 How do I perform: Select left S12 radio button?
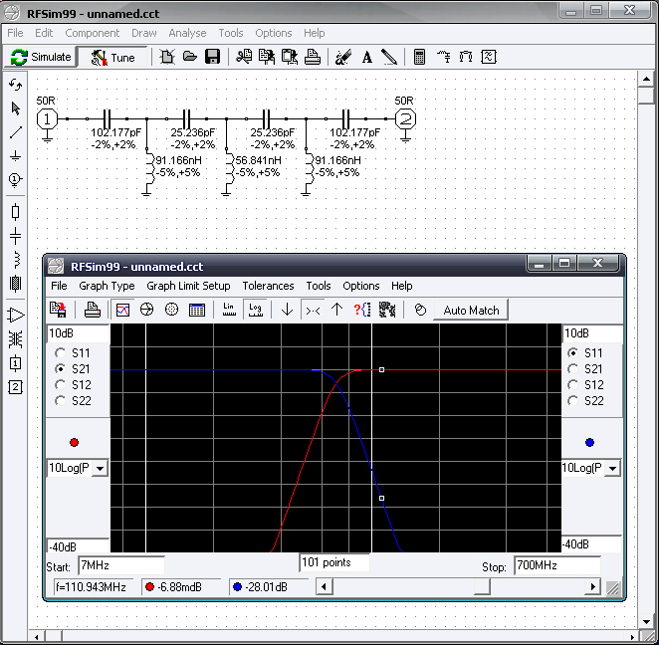coord(61,385)
